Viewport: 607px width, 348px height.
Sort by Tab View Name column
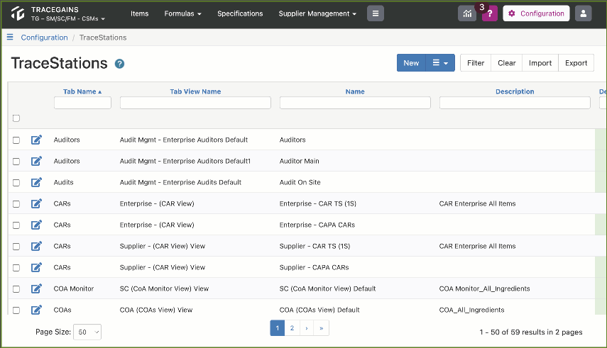tap(195, 91)
